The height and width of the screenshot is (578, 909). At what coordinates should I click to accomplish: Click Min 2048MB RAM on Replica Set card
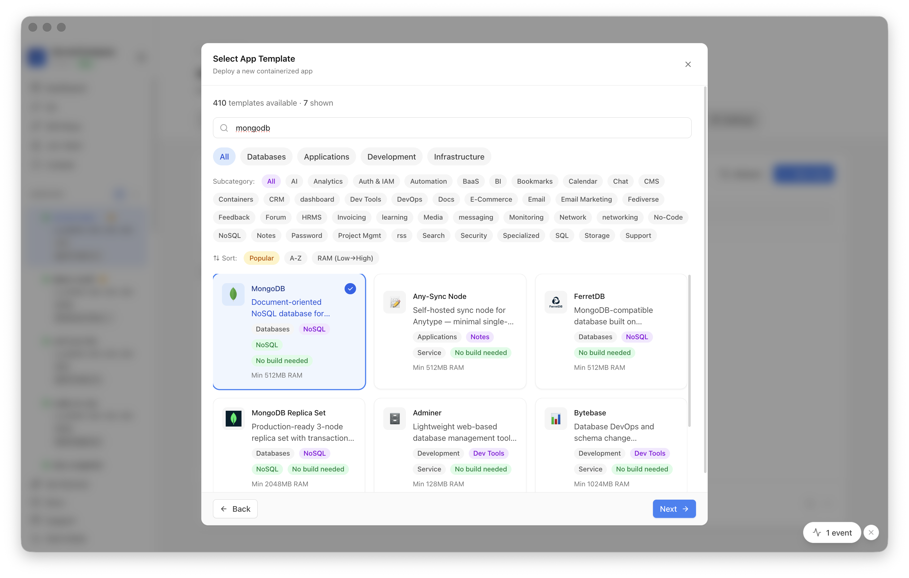(x=280, y=484)
